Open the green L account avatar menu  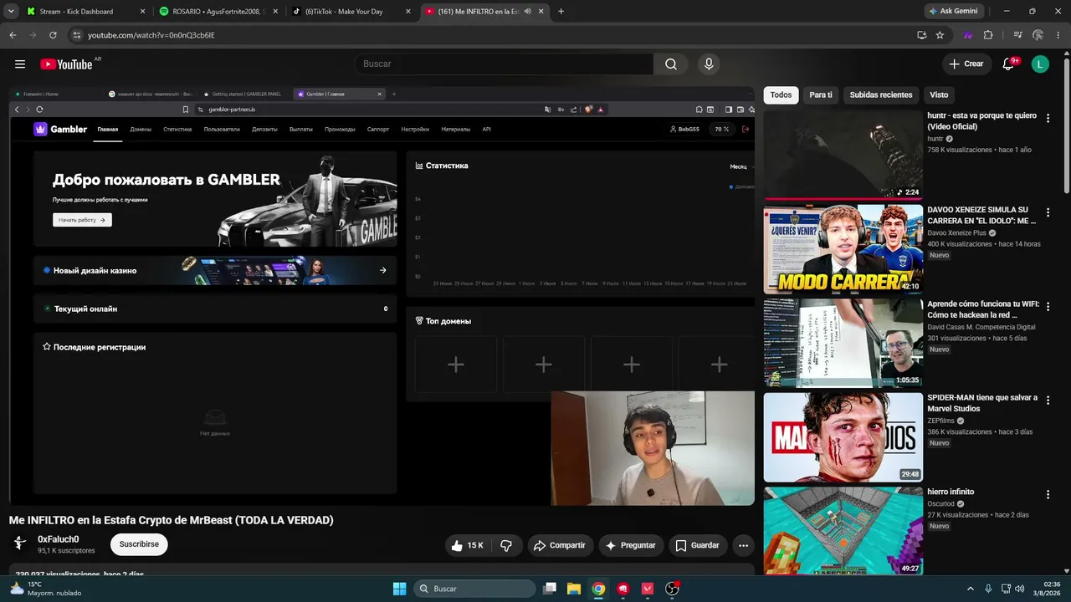tap(1040, 64)
